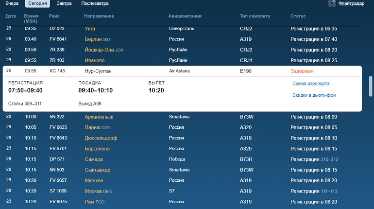Select the Барселона destination link
Viewport: 374px width, 209px height.
pyautogui.click(x=97, y=149)
